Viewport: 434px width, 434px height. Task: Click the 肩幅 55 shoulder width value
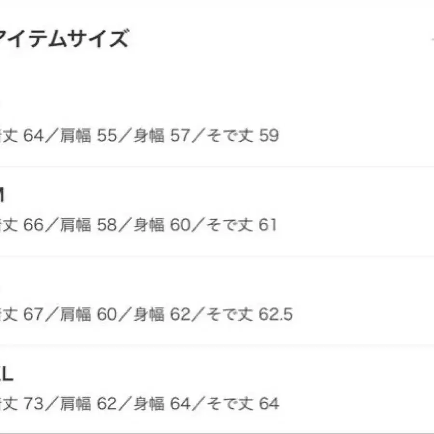point(90,136)
